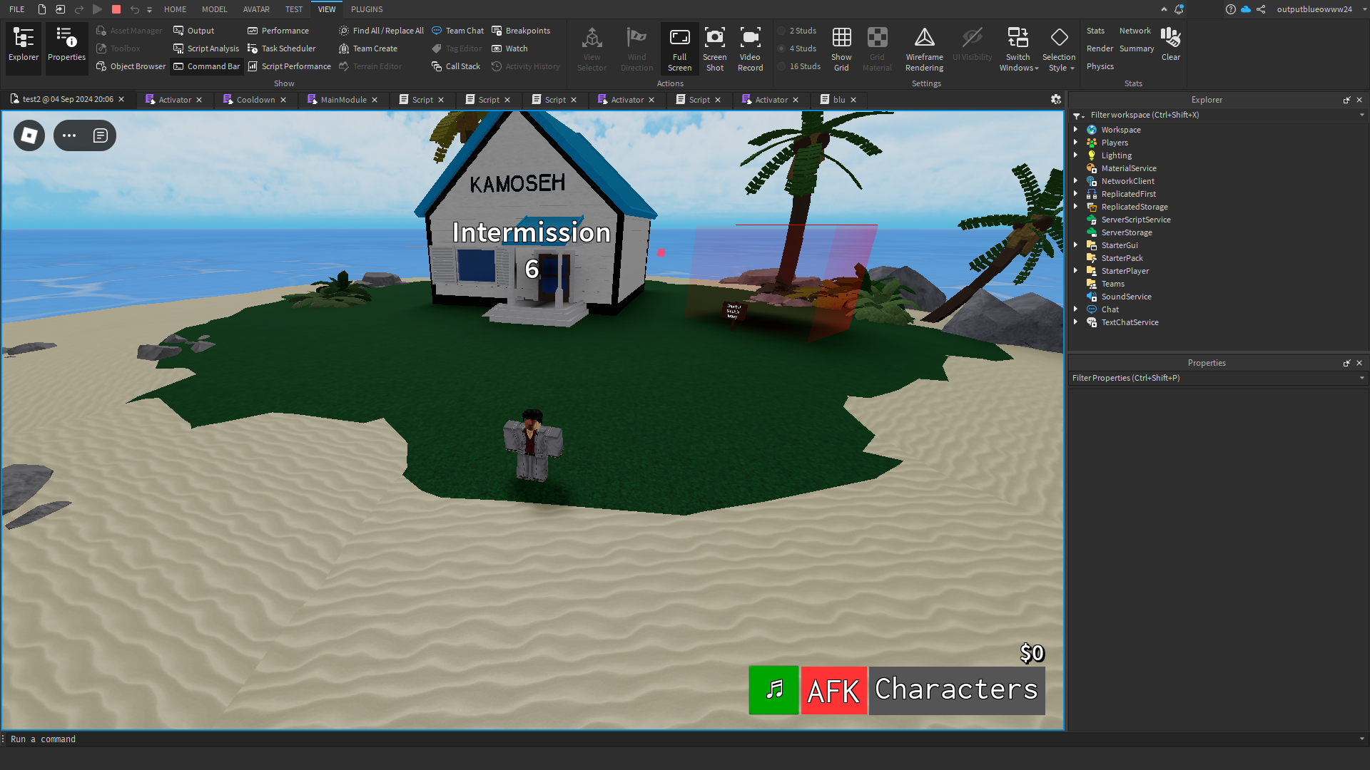Open Breakpoints window
The width and height of the screenshot is (1370, 770).
(521, 31)
